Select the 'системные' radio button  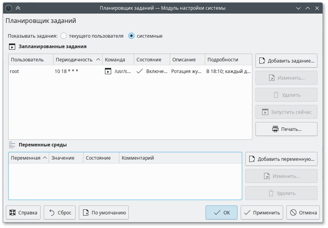coord(131,36)
